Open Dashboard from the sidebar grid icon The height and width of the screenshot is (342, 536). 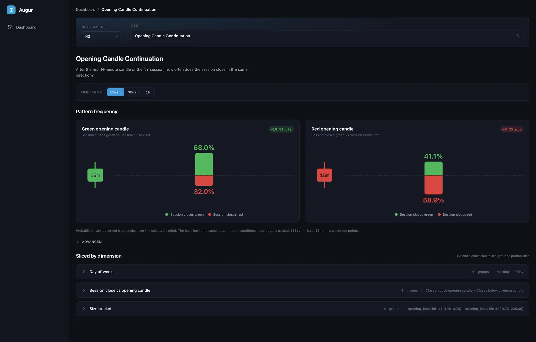[x=10, y=27]
